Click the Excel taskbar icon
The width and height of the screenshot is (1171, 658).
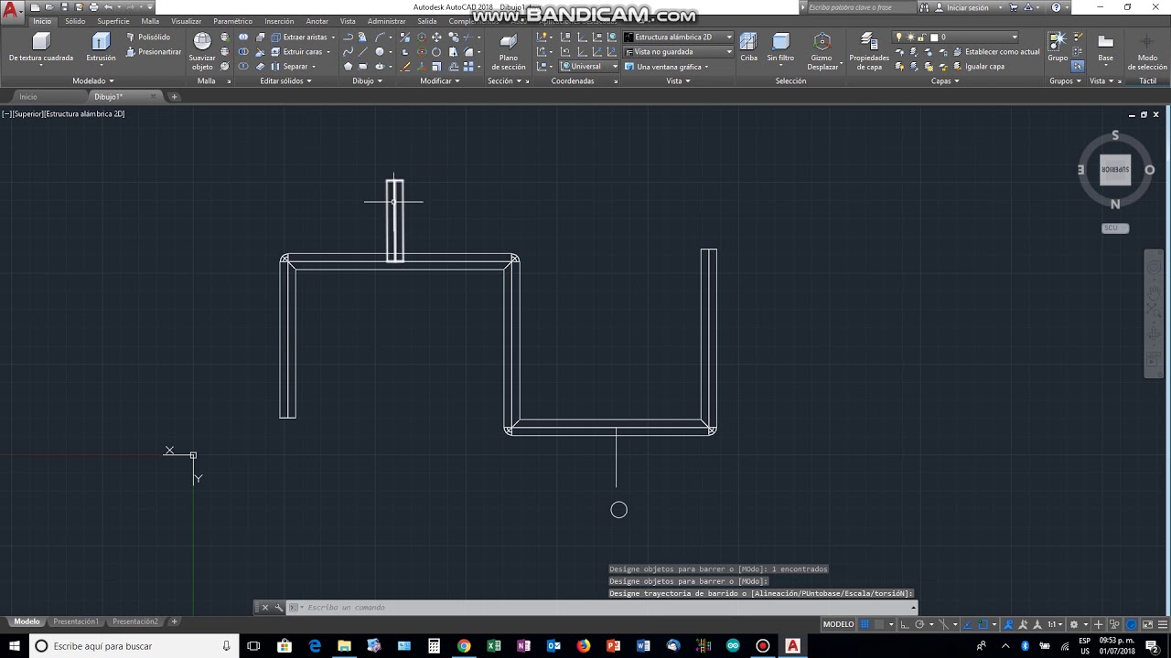494,646
